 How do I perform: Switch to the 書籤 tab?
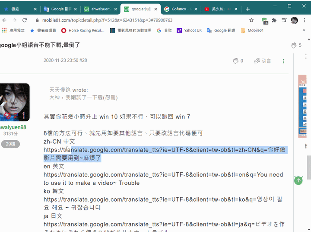(x=17, y=9)
